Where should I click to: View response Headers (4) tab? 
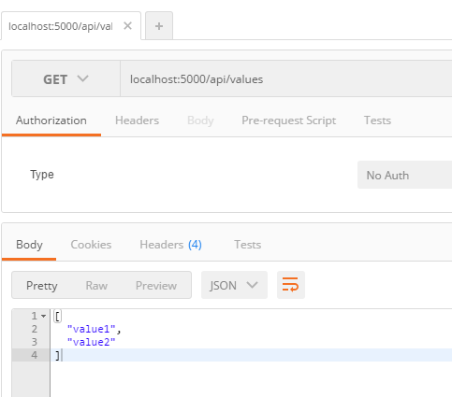(170, 245)
